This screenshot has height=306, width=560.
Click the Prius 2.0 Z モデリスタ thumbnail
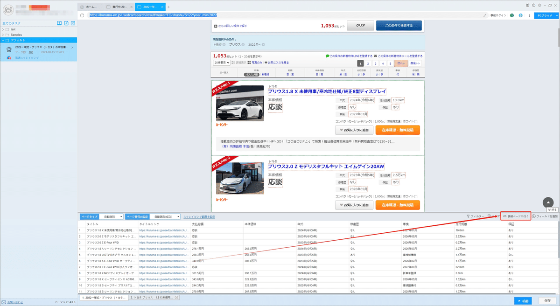pos(239,178)
